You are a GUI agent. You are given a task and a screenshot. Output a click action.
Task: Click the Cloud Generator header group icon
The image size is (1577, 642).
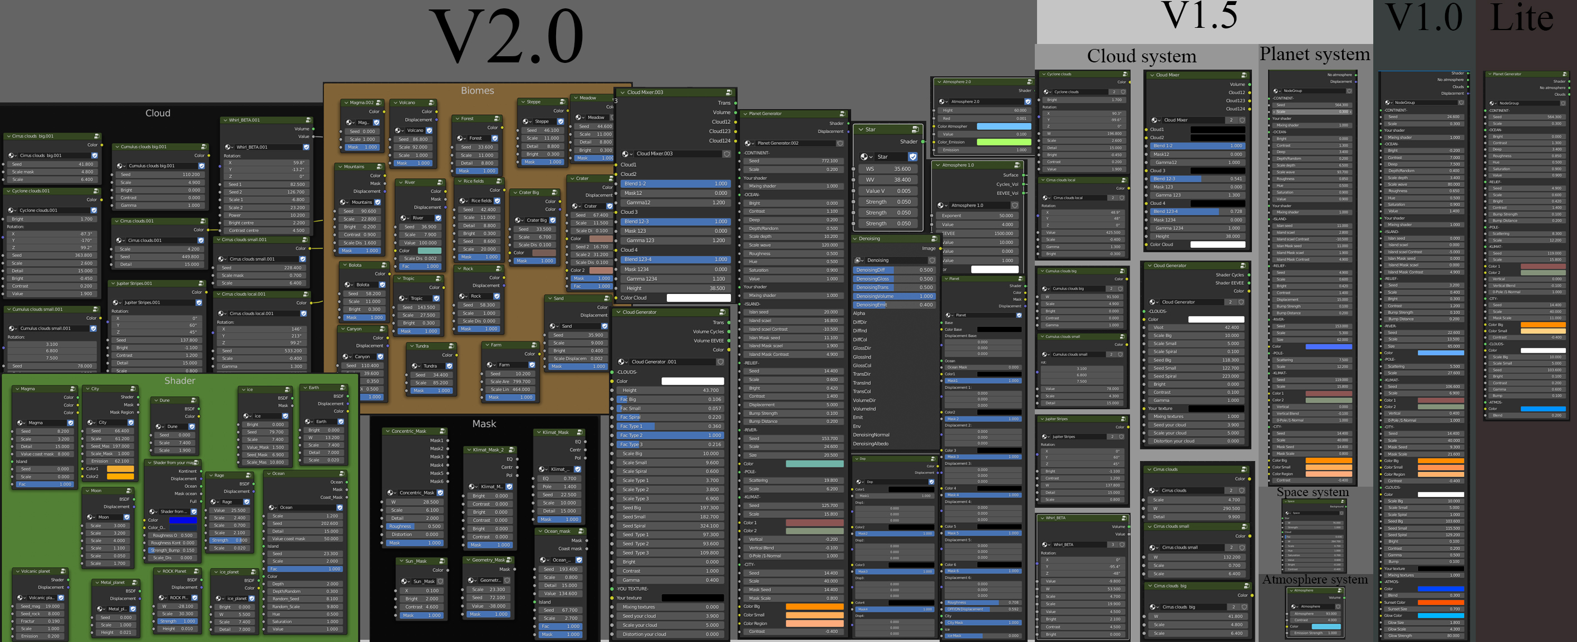tap(723, 312)
